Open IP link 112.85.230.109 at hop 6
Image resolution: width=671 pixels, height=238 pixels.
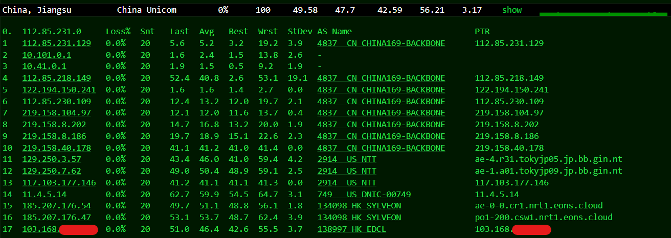(57, 101)
